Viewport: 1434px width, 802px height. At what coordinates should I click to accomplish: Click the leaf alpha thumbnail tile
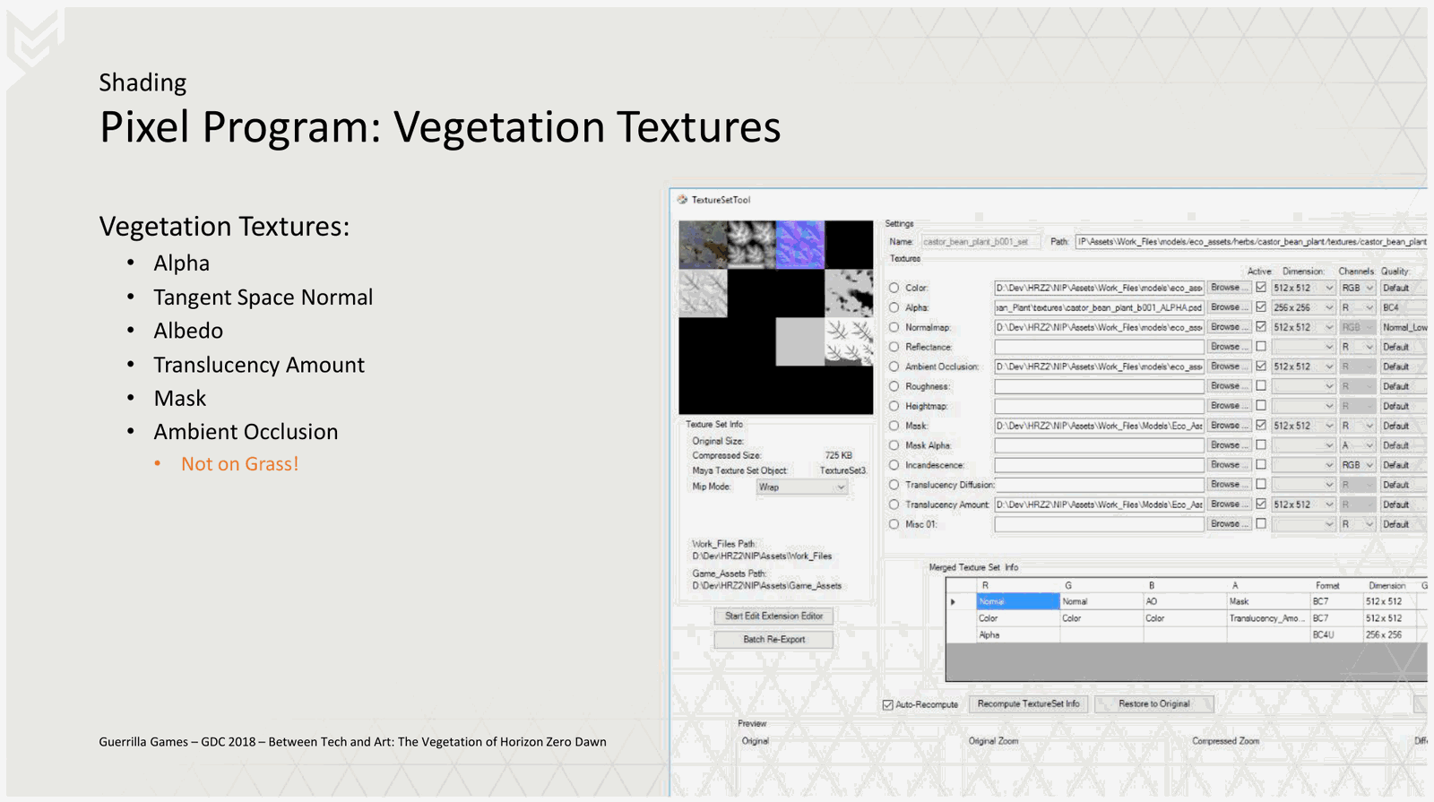(x=751, y=245)
